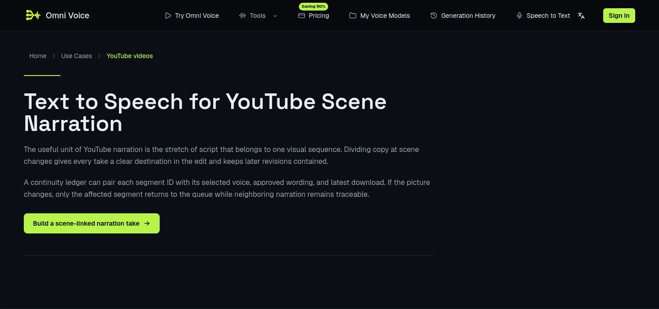Image resolution: width=659 pixels, height=309 pixels.
Task: Click the play icon beside Try Omni Voice
Action: click(168, 16)
